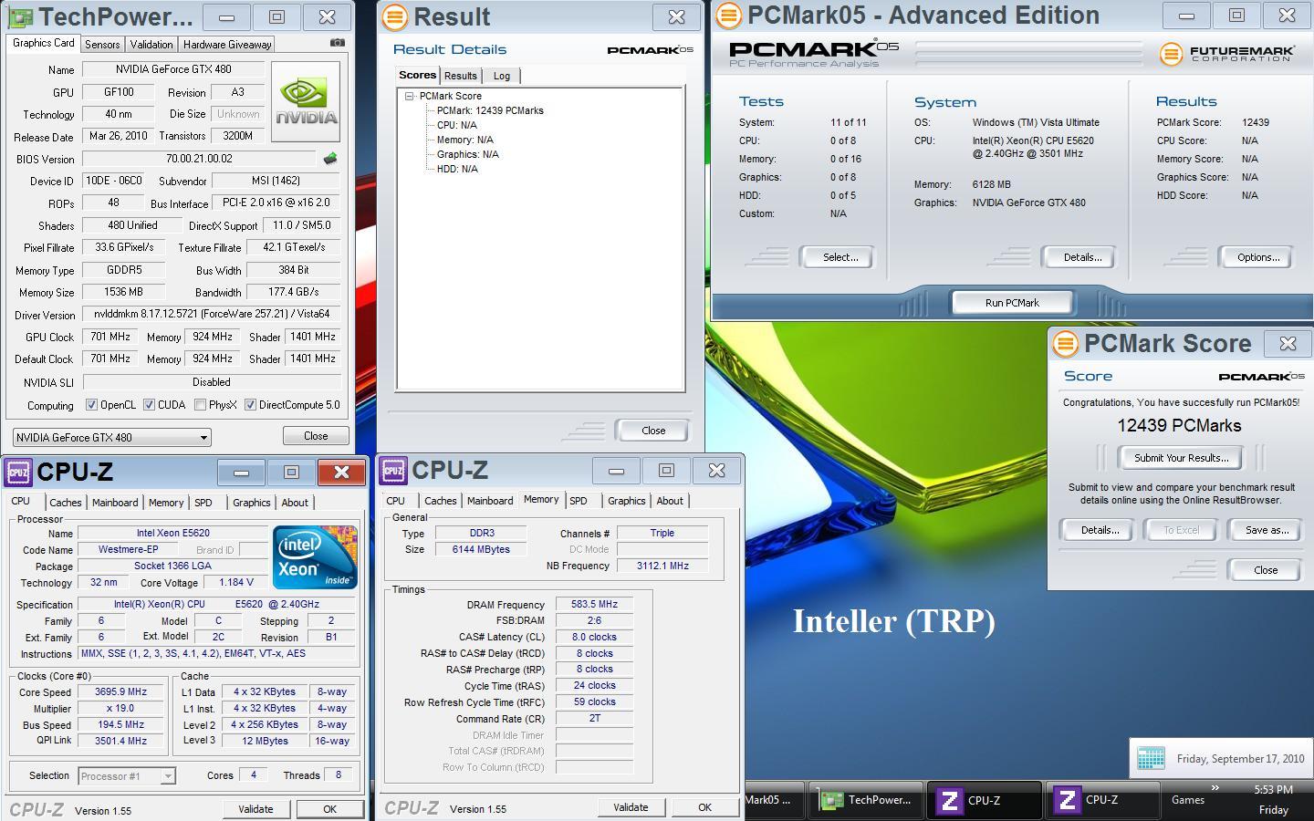Image resolution: width=1314 pixels, height=821 pixels.
Task: Click the CPU-Z CPU window title icon
Action: coord(18,472)
